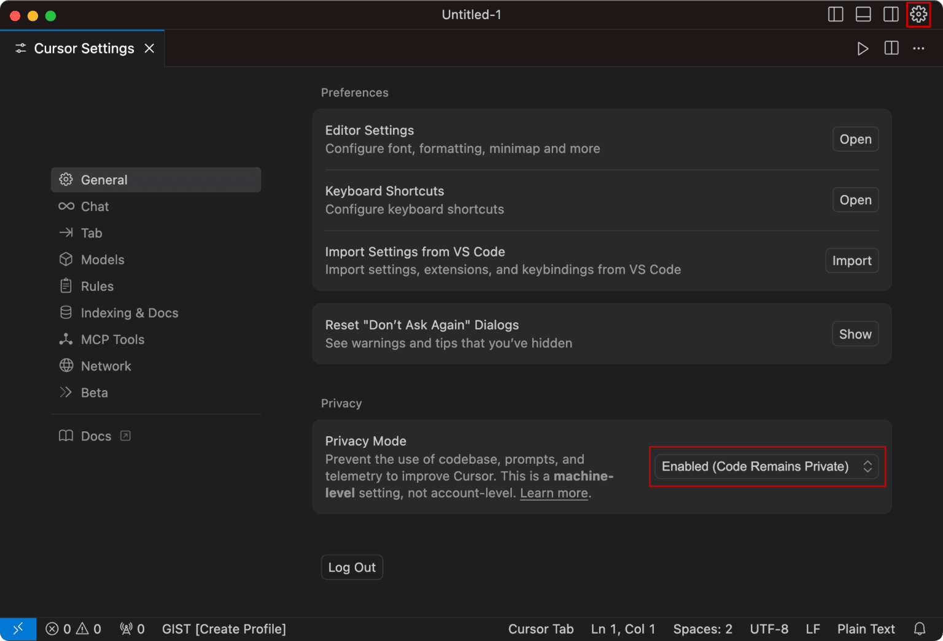Go to the Models settings section
The height and width of the screenshot is (641, 943).
pyautogui.click(x=103, y=259)
